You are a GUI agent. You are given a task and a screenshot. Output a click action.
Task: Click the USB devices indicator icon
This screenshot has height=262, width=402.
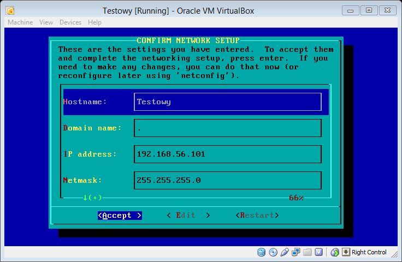(285, 252)
